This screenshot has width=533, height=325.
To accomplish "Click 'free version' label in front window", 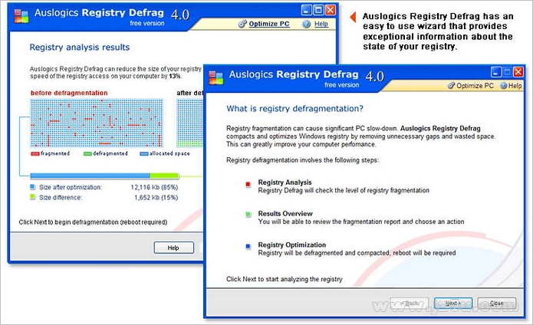I will pyautogui.click(x=341, y=85).
